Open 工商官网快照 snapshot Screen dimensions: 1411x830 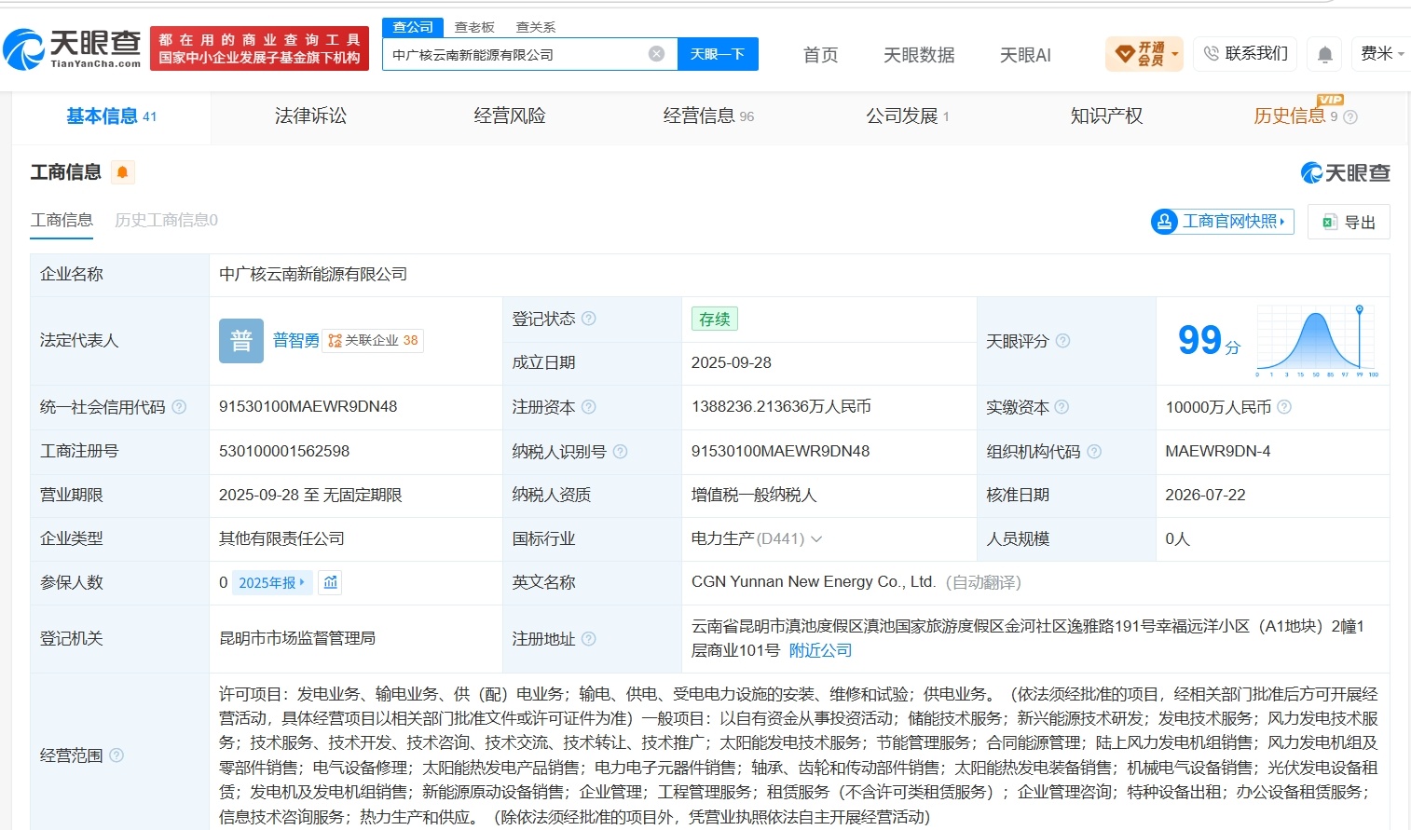(1223, 222)
